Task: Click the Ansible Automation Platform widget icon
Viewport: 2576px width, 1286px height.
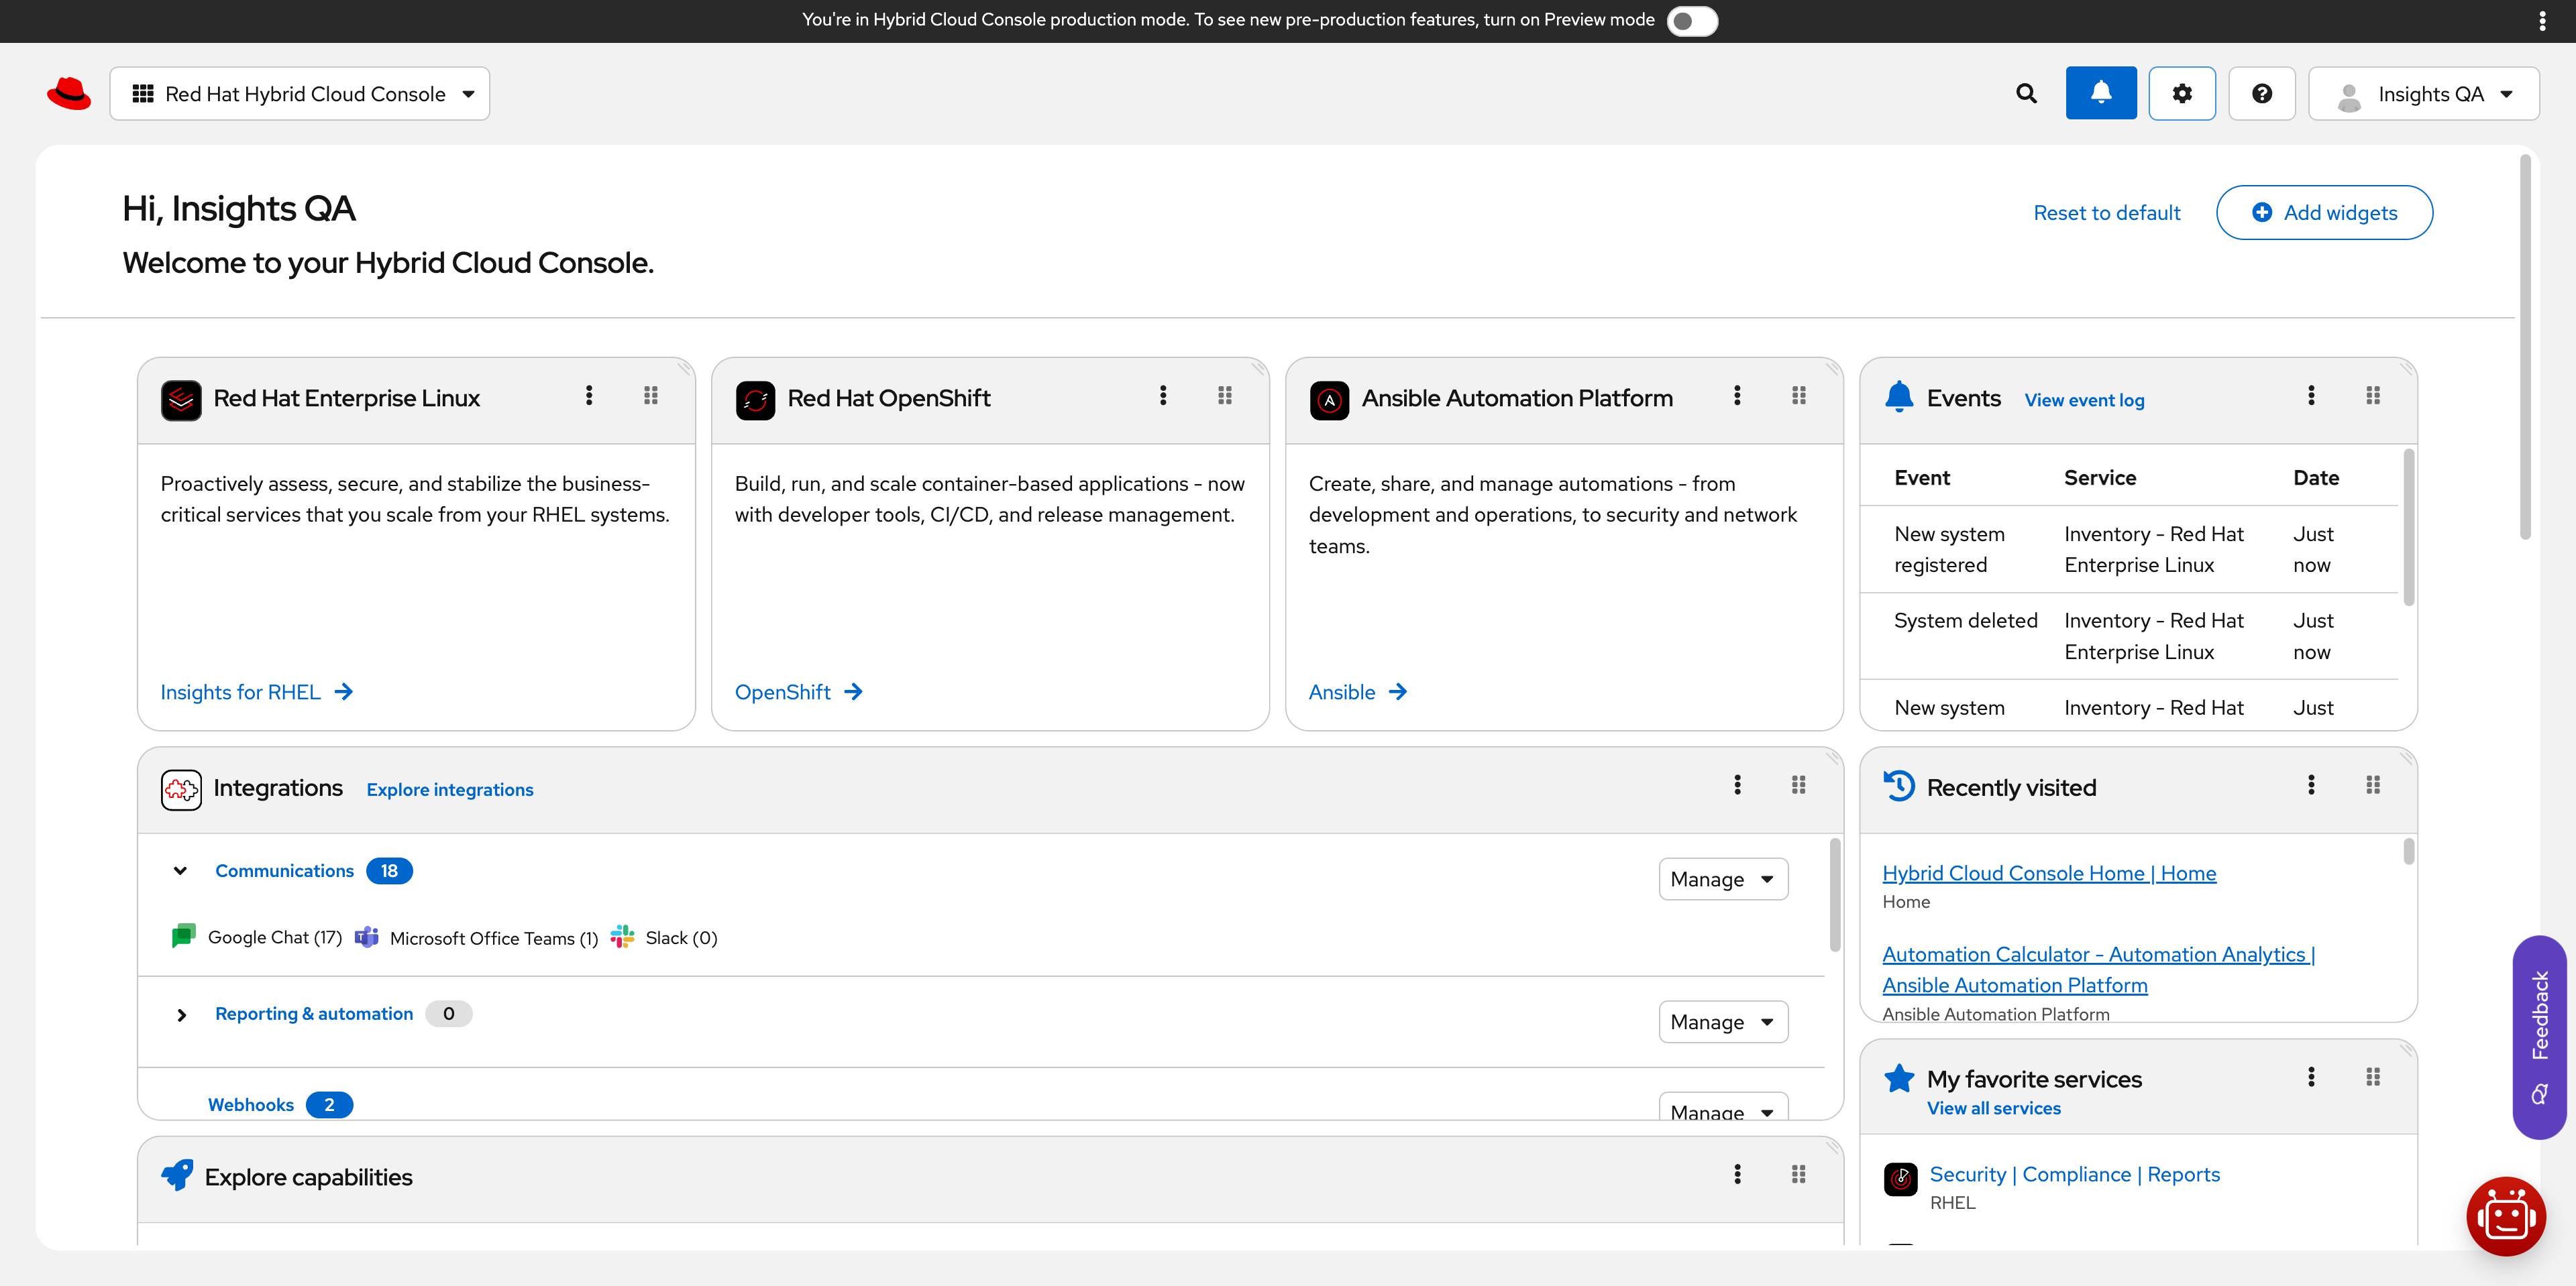Action: click(x=1329, y=399)
